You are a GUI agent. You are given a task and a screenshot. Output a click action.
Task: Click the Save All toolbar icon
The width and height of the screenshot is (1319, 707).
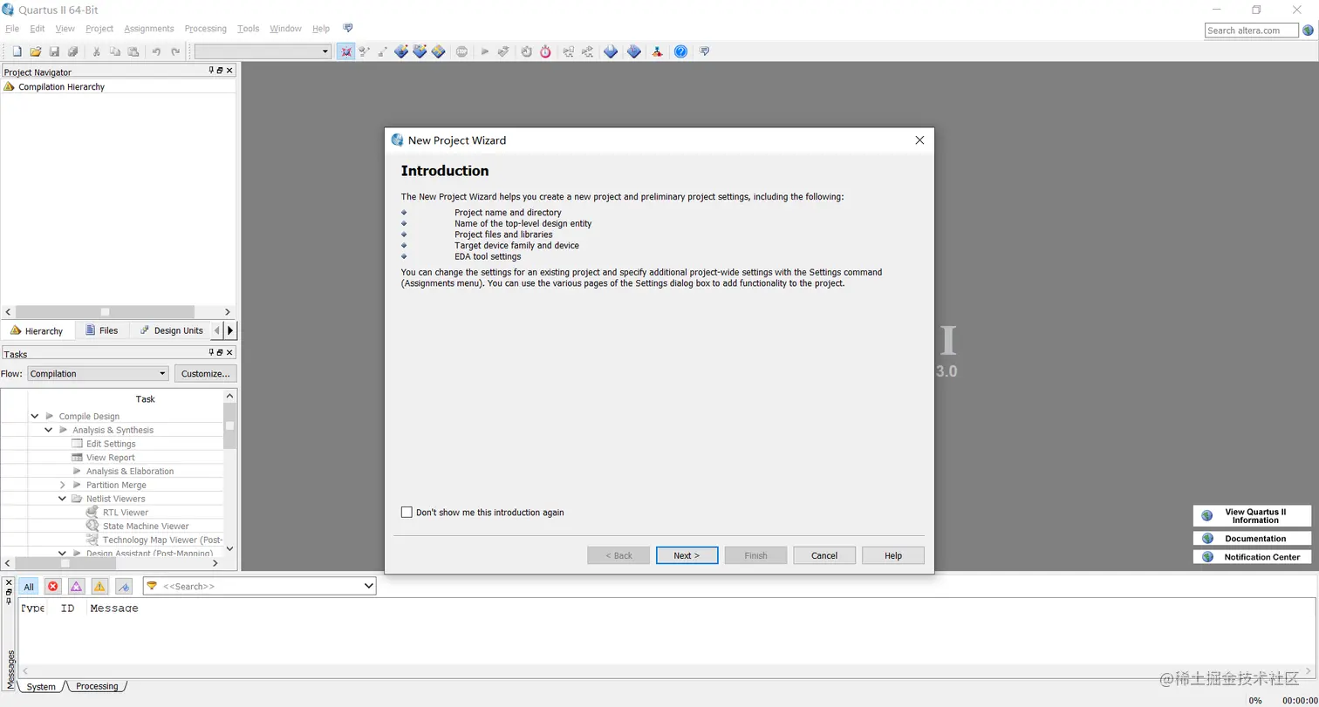(73, 51)
